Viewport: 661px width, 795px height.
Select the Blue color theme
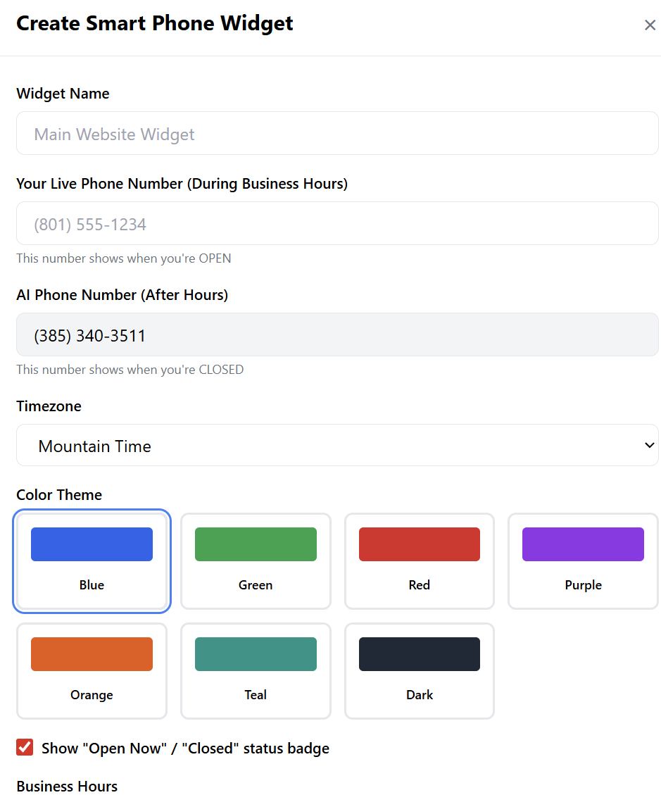92,561
